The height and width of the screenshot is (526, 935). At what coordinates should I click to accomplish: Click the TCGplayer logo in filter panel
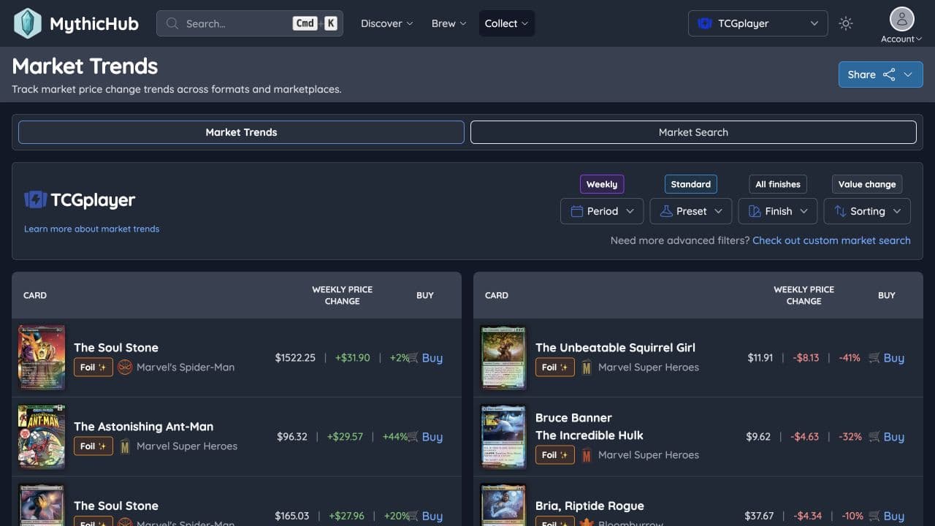click(80, 199)
